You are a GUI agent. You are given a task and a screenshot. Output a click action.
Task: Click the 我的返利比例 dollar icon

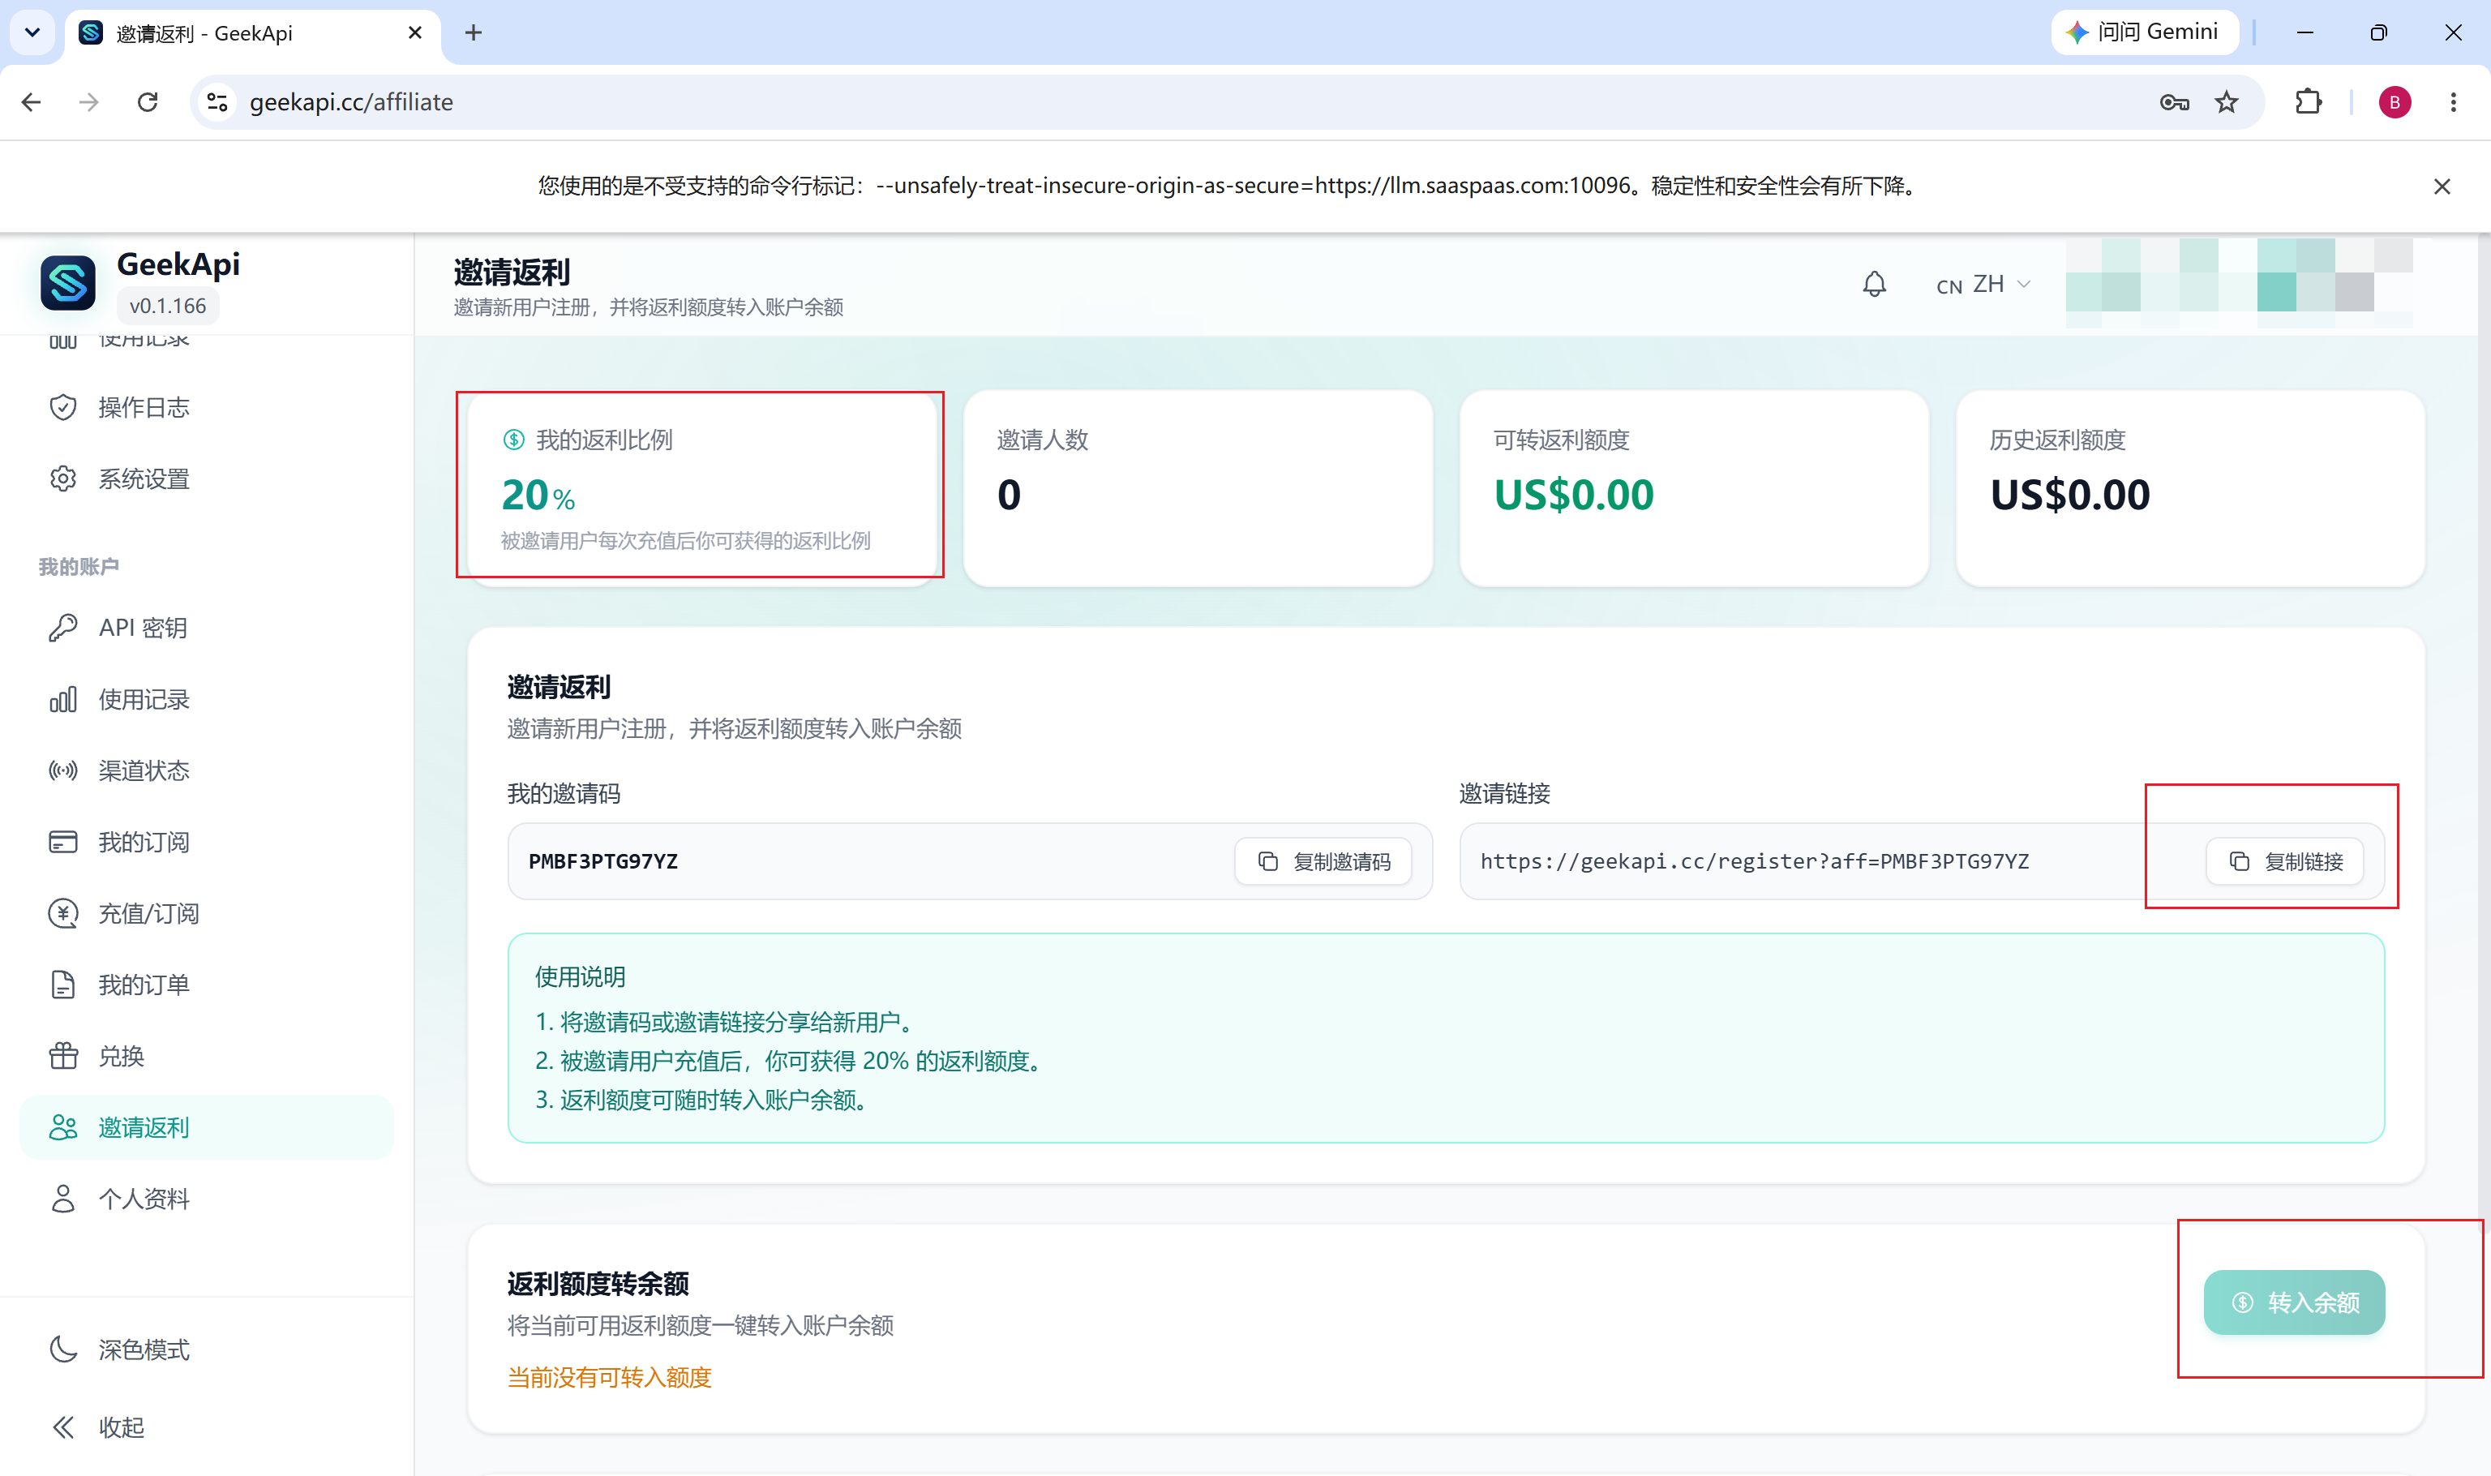click(513, 440)
